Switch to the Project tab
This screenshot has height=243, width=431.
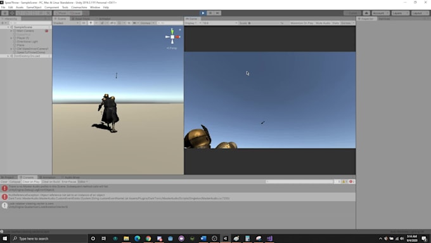pos(8,177)
